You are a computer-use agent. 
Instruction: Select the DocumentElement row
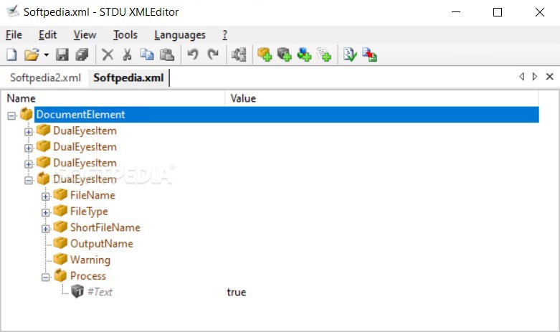[286, 115]
